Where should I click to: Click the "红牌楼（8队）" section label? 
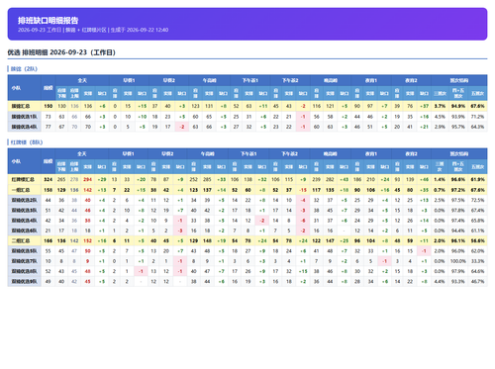pyautogui.click(x=27, y=142)
